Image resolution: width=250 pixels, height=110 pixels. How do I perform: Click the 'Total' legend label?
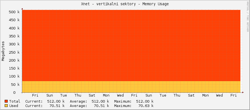[x=15, y=101]
